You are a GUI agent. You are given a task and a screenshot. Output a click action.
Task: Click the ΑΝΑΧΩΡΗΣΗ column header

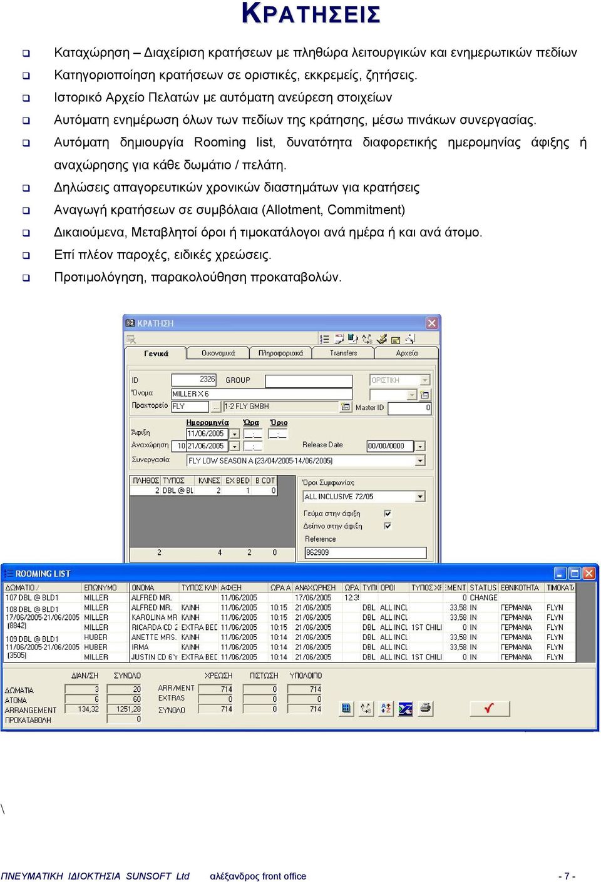point(317,588)
